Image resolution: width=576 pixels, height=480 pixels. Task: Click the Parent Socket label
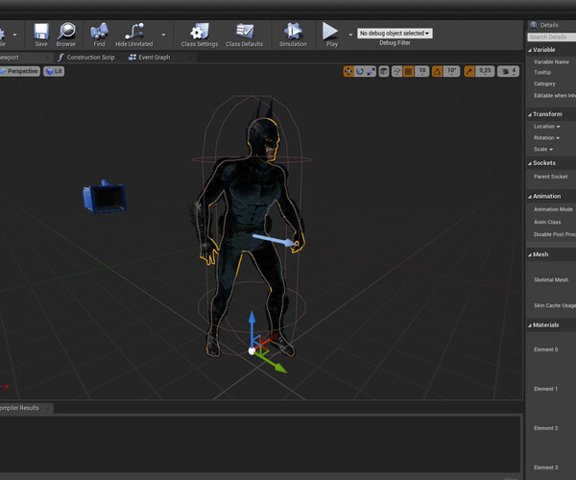(x=551, y=177)
